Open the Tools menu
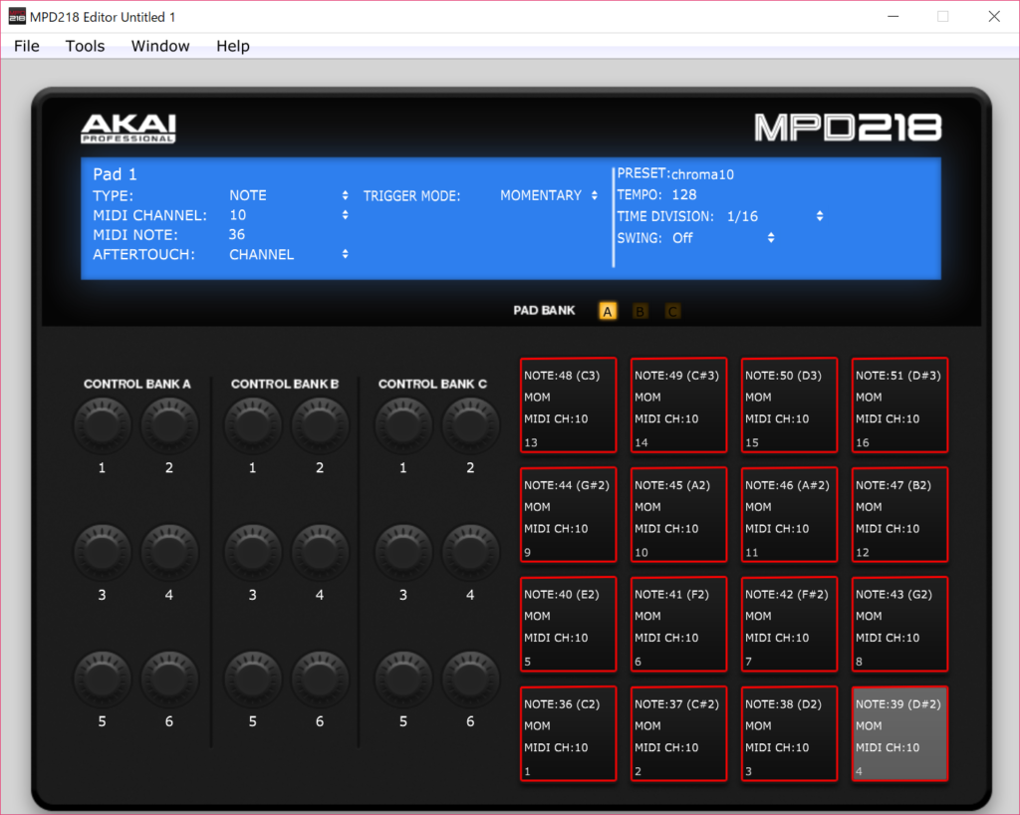 85,46
